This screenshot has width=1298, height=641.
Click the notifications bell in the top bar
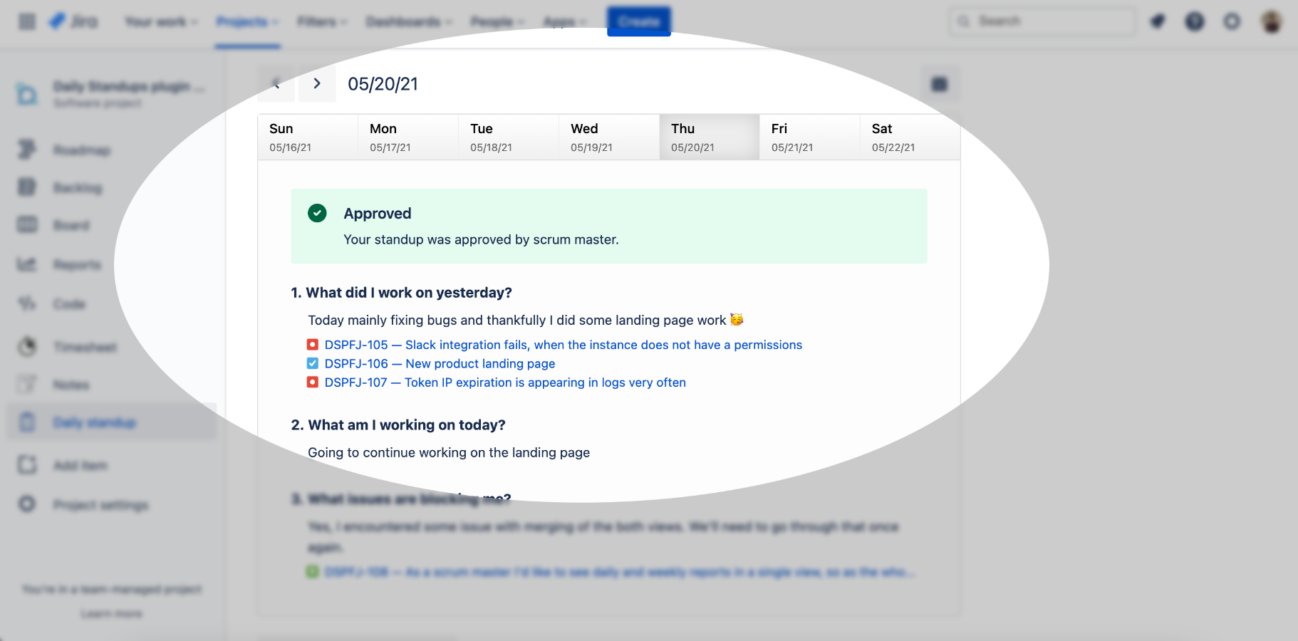click(x=1158, y=21)
